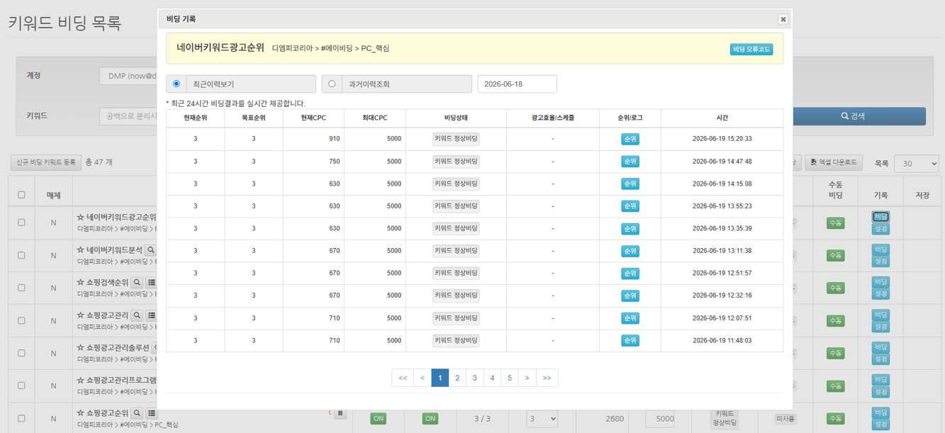Go to first page with << button
The image size is (945, 433).
coord(403,378)
